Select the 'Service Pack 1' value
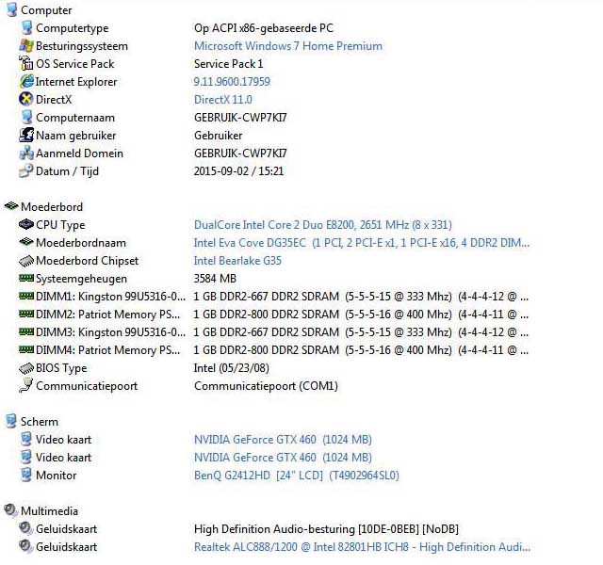This screenshot has height=565, width=603. click(x=228, y=64)
